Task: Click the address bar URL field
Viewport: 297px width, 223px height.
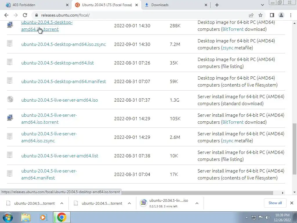Action: [140, 15]
